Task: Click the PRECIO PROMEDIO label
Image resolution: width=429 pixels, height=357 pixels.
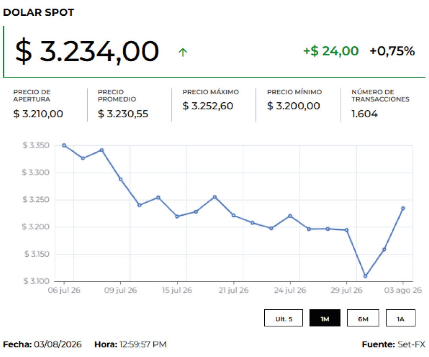Action: click(117, 96)
